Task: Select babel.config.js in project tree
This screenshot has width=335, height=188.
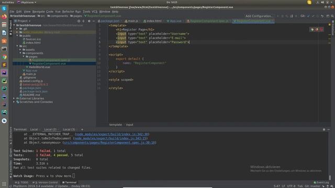Action: (32, 81)
